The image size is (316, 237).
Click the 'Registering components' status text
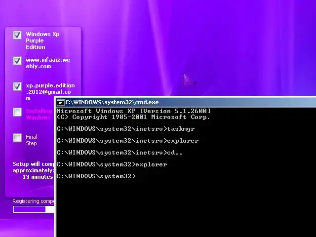[x=33, y=201]
